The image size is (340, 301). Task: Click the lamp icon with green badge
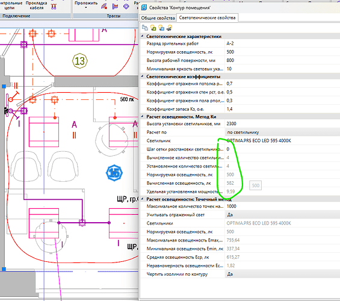pyautogui.click(x=153, y=28)
